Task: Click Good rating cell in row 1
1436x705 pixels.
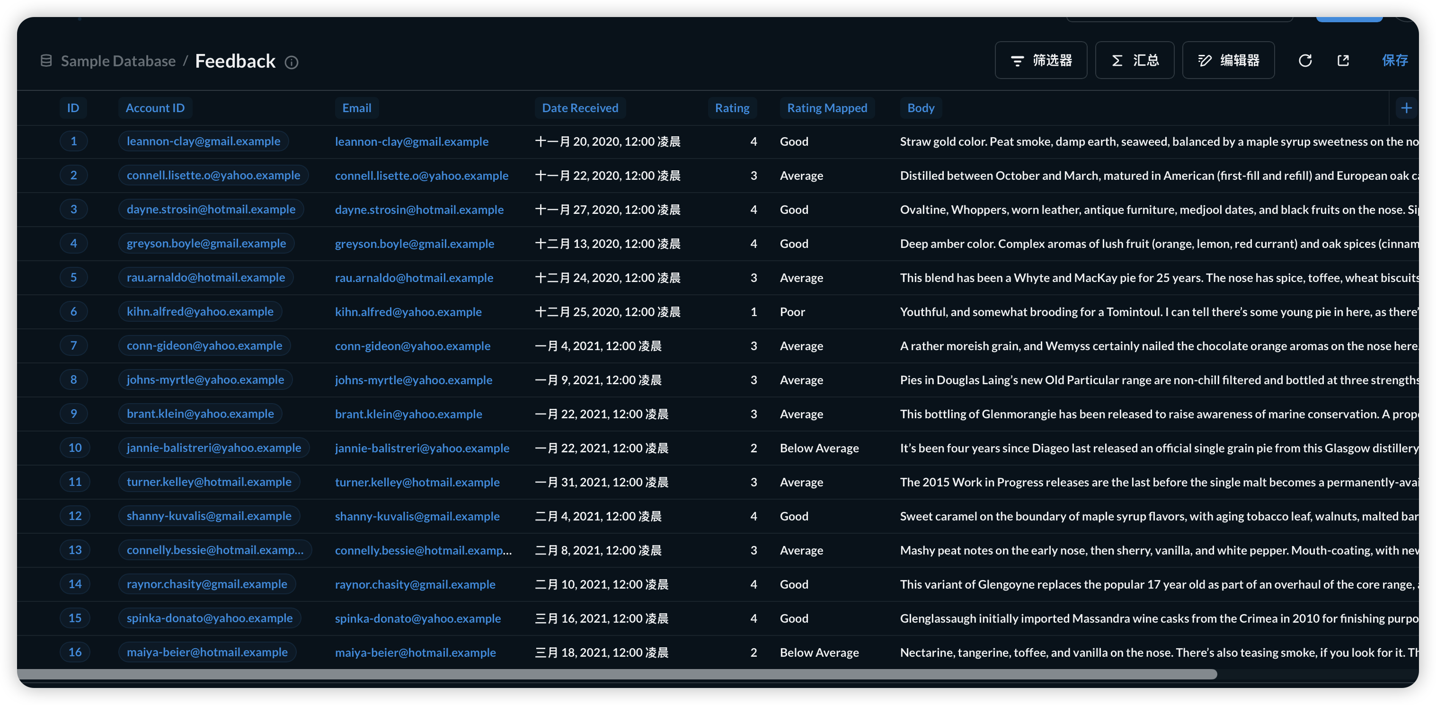Action: click(x=794, y=141)
